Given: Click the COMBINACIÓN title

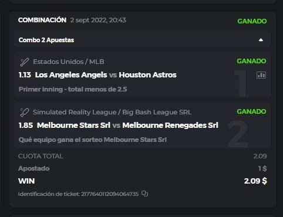Looking at the screenshot, I should [x=42, y=20].
